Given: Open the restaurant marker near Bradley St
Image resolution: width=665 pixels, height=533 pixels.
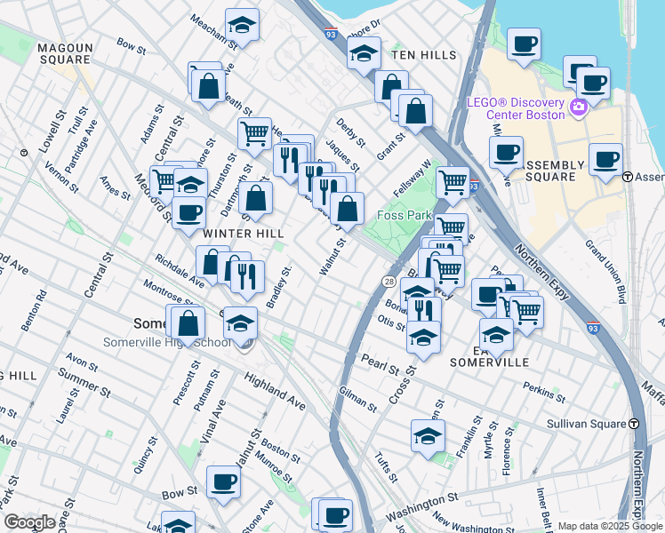Looking at the screenshot, I should [248, 277].
